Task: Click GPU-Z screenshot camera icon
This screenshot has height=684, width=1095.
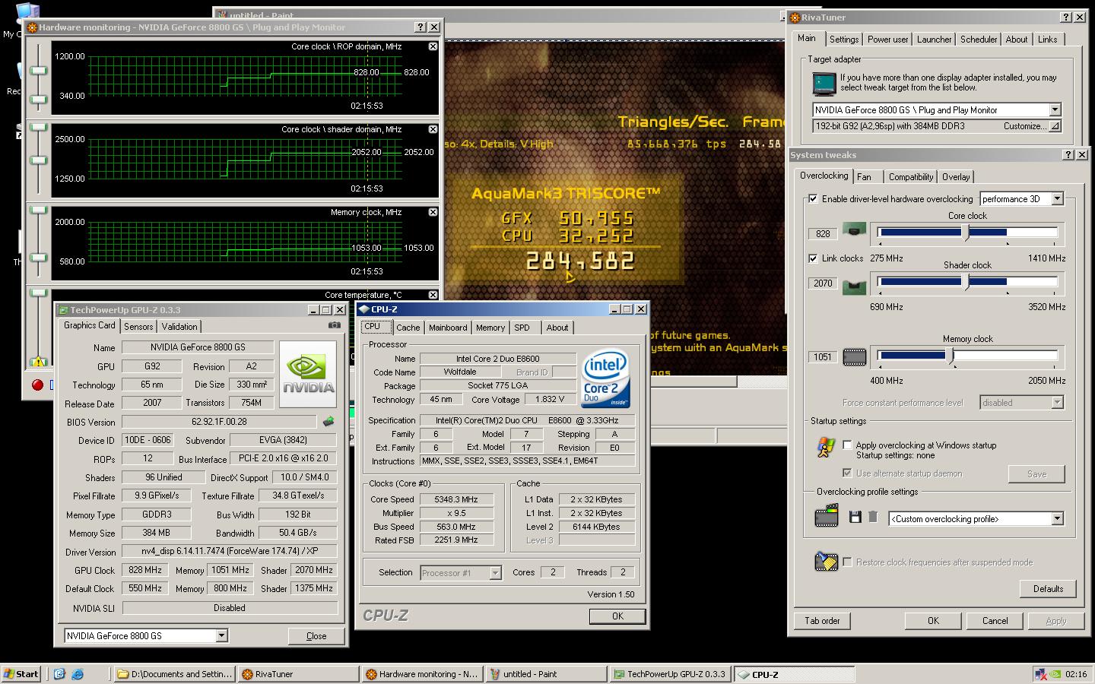Action: point(334,325)
